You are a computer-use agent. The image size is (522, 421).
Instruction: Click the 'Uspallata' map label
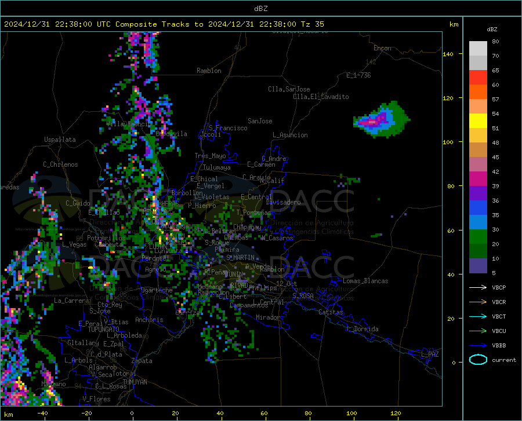click(x=60, y=140)
